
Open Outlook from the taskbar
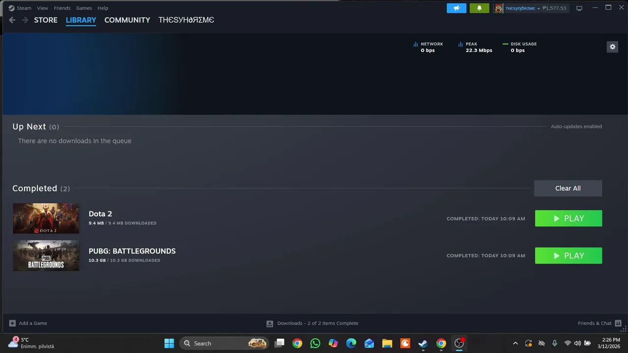point(369,343)
